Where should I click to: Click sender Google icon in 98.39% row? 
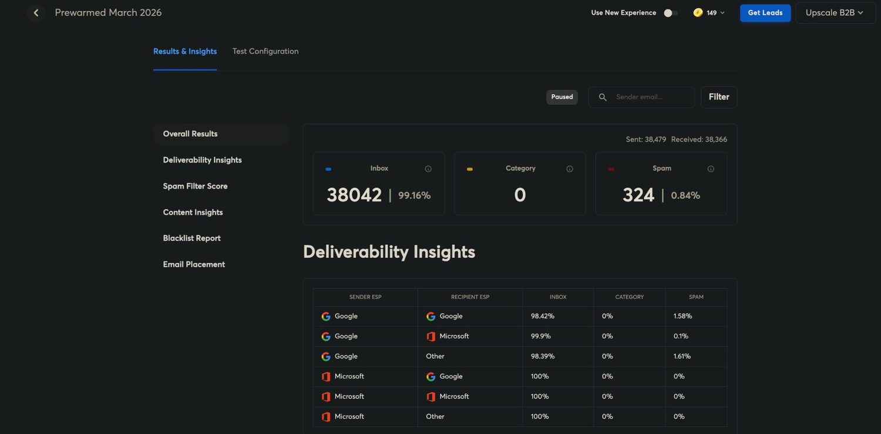tap(326, 356)
